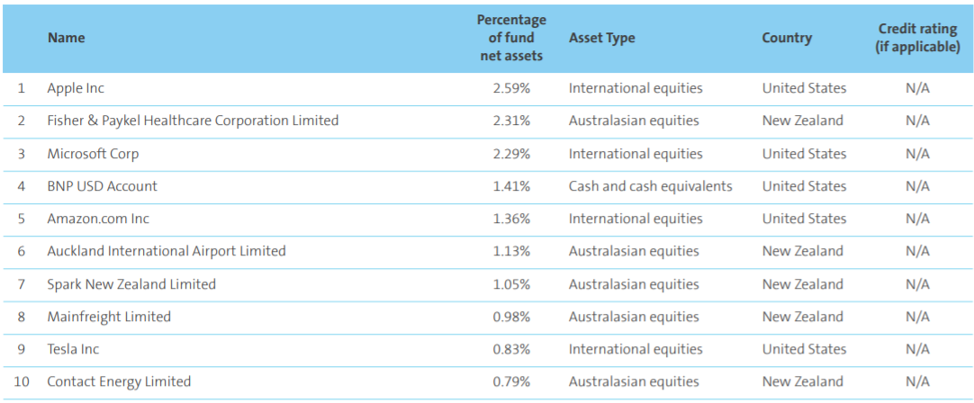The height and width of the screenshot is (403, 974).
Task: Select the Credit rating column header
Action: pyautogui.click(x=917, y=38)
